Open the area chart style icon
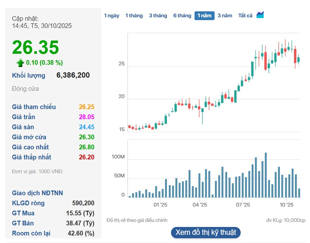The image size is (310, 243). coord(260,14)
